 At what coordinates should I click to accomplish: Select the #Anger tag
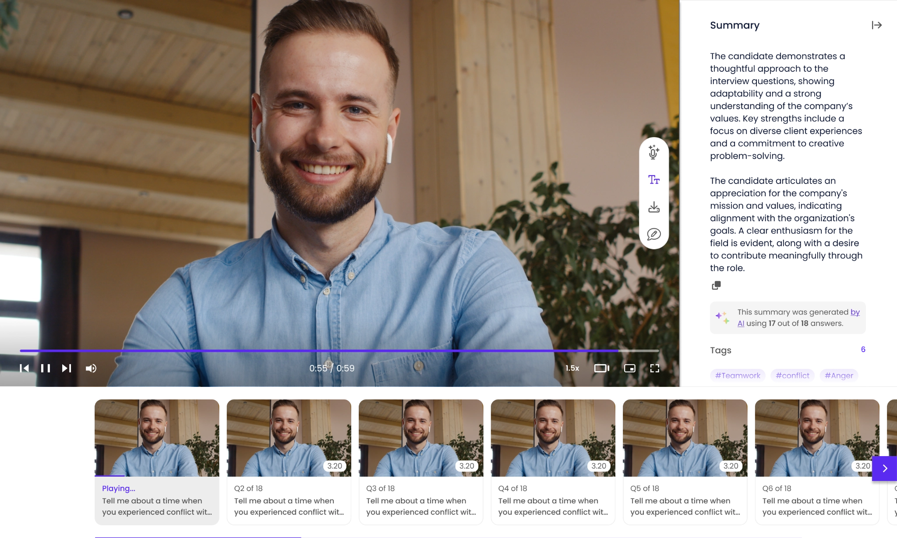pos(839,375)
